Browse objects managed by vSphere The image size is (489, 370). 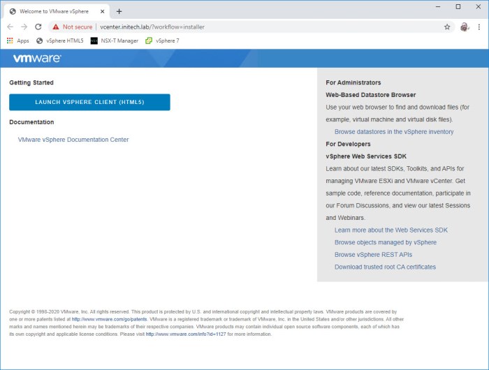[x=386, y=242]
